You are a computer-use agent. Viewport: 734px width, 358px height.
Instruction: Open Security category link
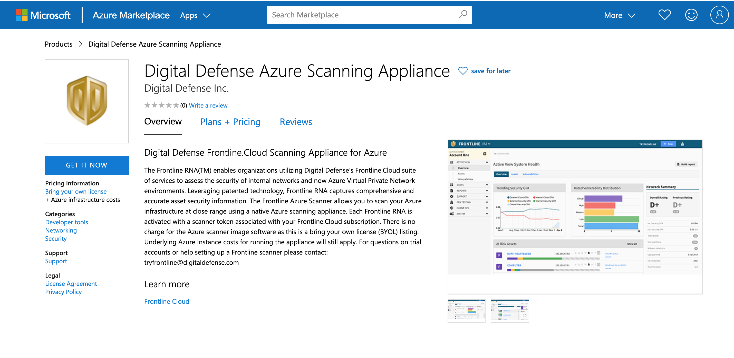pyautogui.click(x=56, y=239)
